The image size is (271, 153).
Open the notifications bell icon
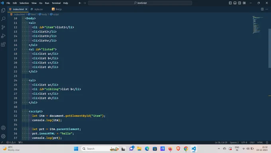click(x=267, y=143)
